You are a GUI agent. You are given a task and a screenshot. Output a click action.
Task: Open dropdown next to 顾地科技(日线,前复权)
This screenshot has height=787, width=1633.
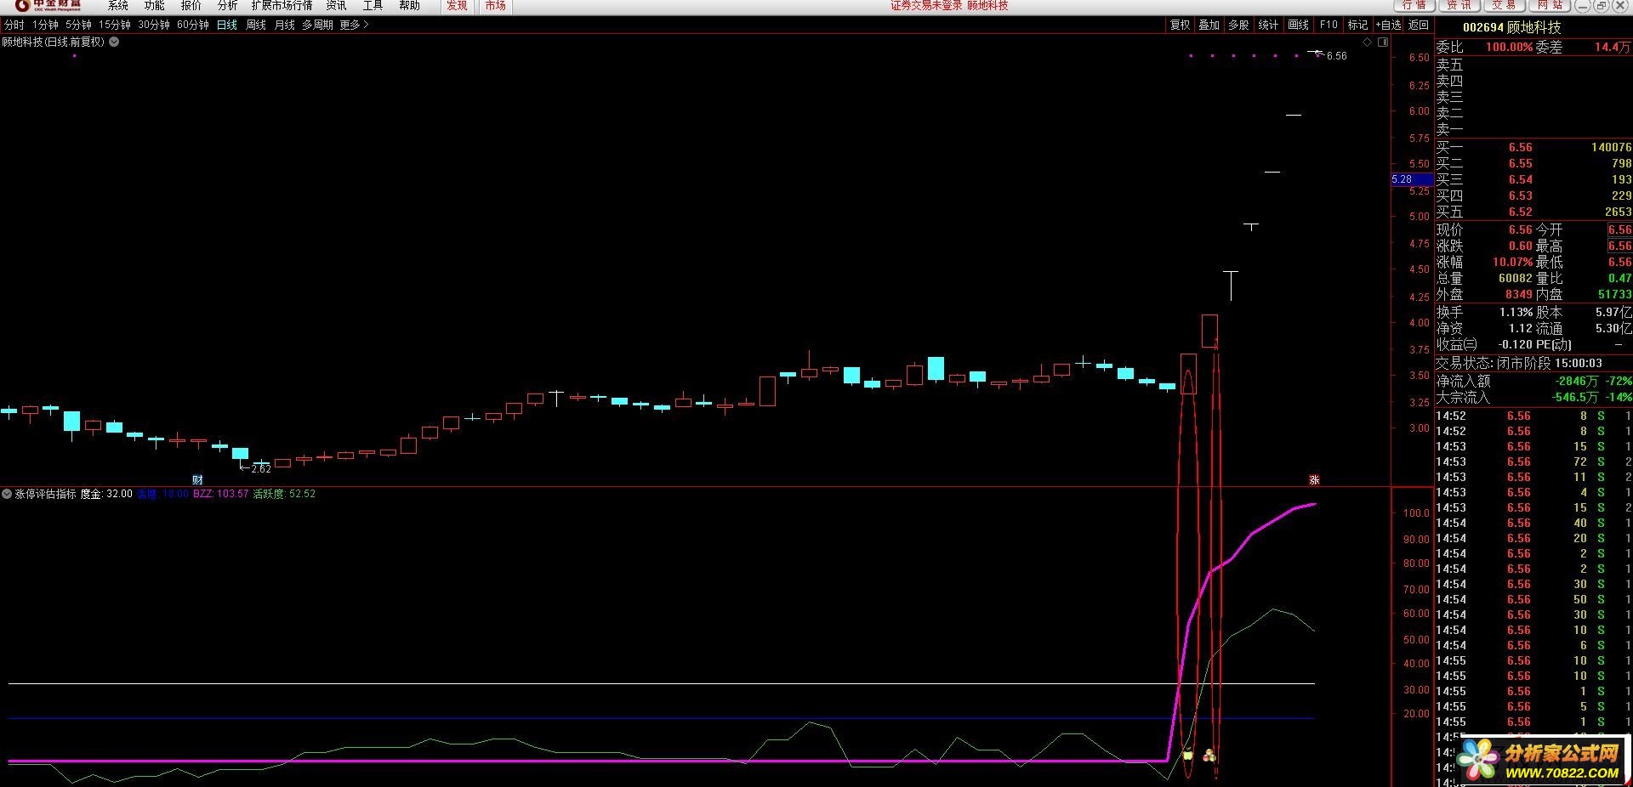114,42
